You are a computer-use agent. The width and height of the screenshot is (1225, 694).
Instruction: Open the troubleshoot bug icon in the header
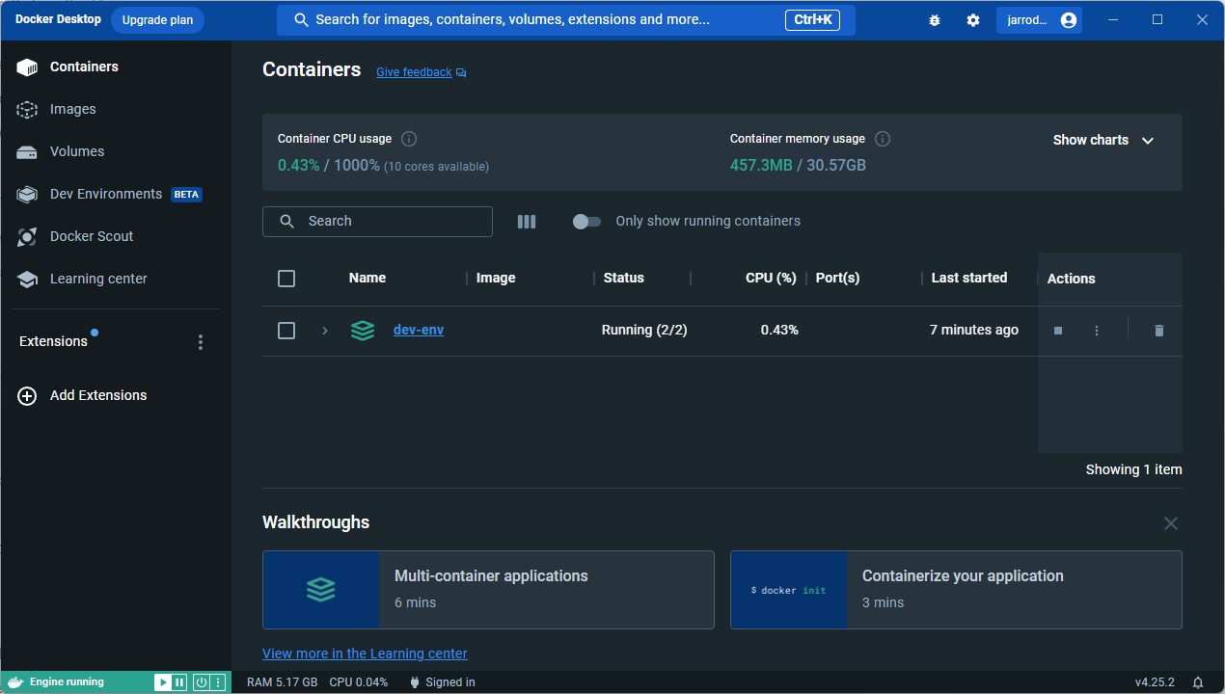[x=934, y=20]
